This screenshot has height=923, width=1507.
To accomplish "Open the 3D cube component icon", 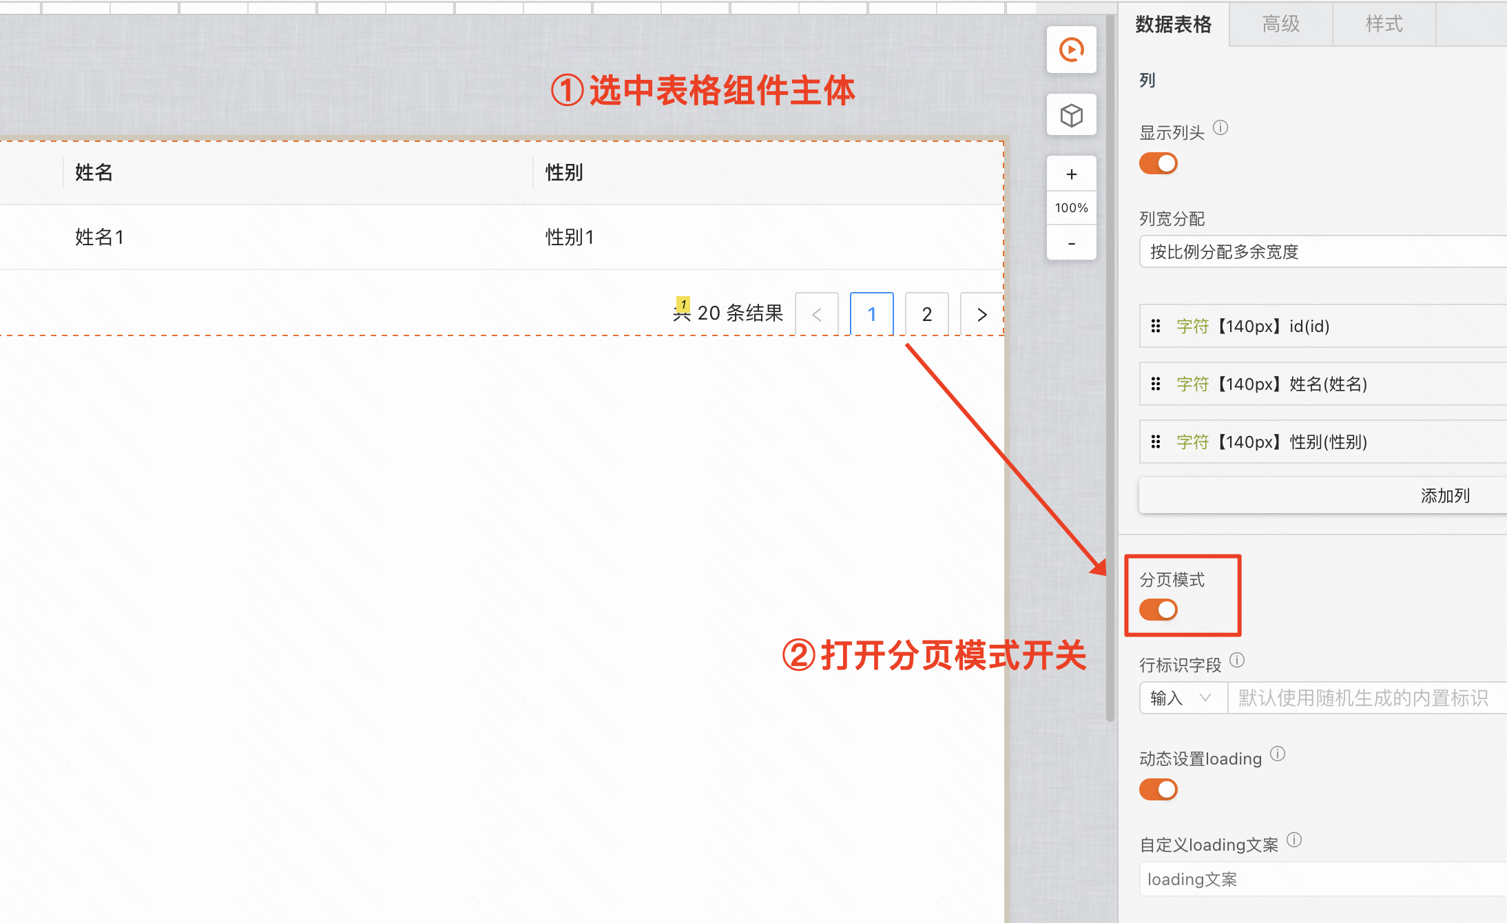I will pyautogui.click(x=1071, y=115).
